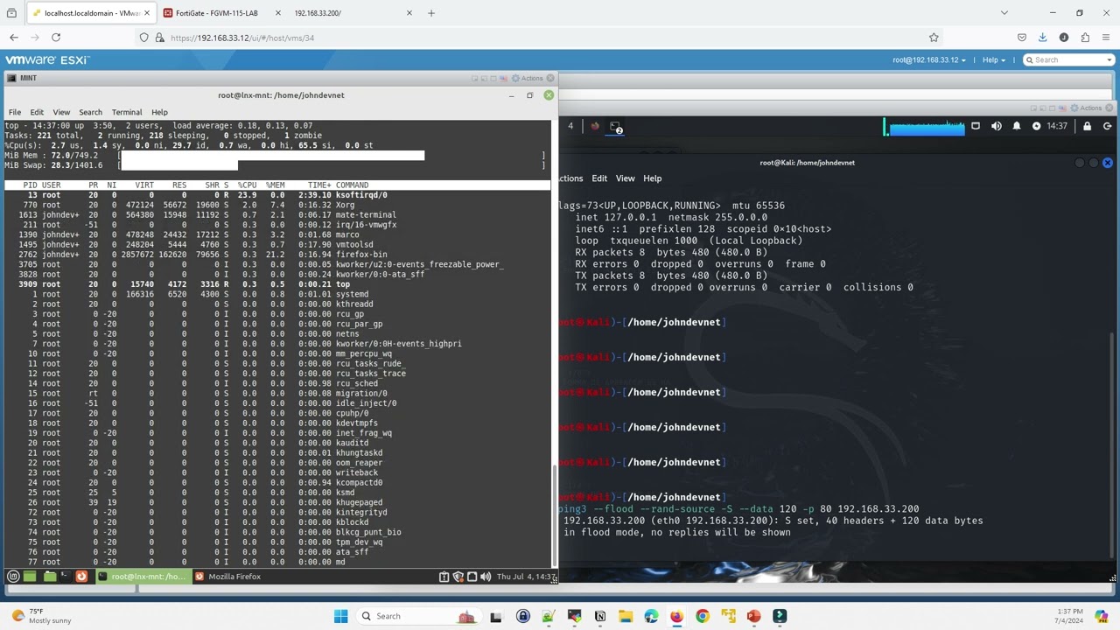Expand the root@192.168.33.12 user dropdown
Image resolution: width=1120 pixels, height=630 pixels.
[x=929, y=59]
